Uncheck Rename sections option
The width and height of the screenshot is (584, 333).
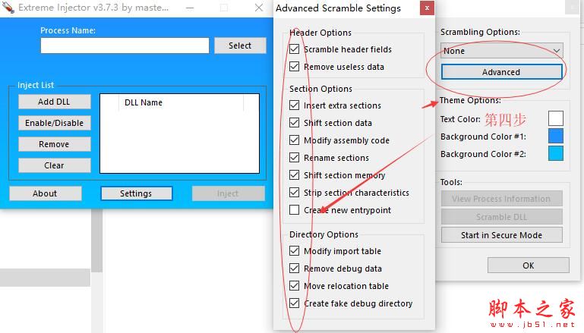pyautogui.click(x=294, y=158)
